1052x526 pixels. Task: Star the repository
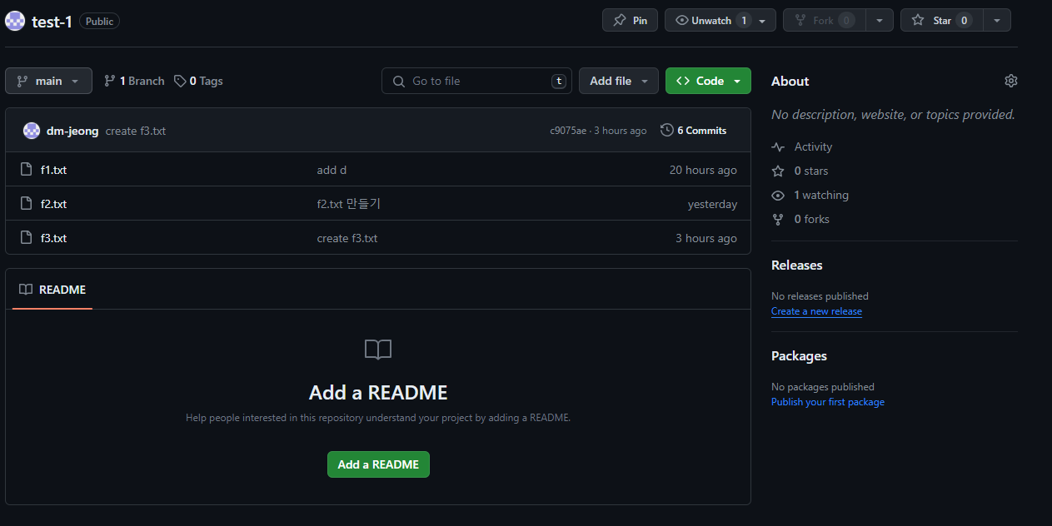click(941, 20)
